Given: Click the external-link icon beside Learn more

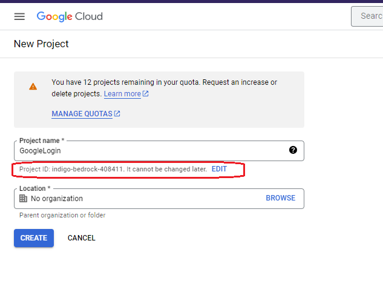Looking at the screenshot, I should [146, 94].
